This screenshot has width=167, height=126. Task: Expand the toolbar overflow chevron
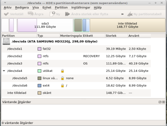click(122, 14)
